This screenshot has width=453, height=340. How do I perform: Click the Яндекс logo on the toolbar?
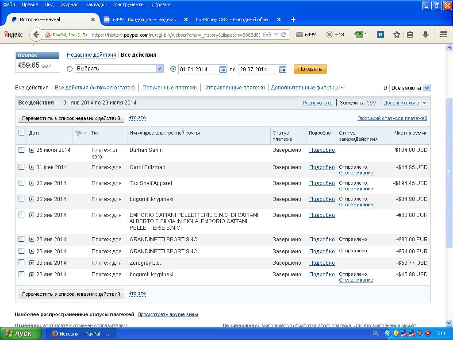[x=13, y=35]
